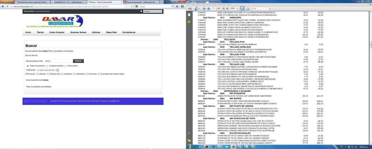
Task: Check the Enlaces web checkbox
Action: tap(47, 74)
